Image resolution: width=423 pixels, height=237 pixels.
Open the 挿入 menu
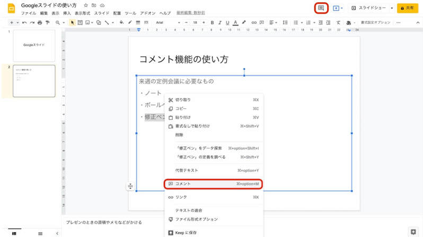pyautogui.click(x=67, y=13)
